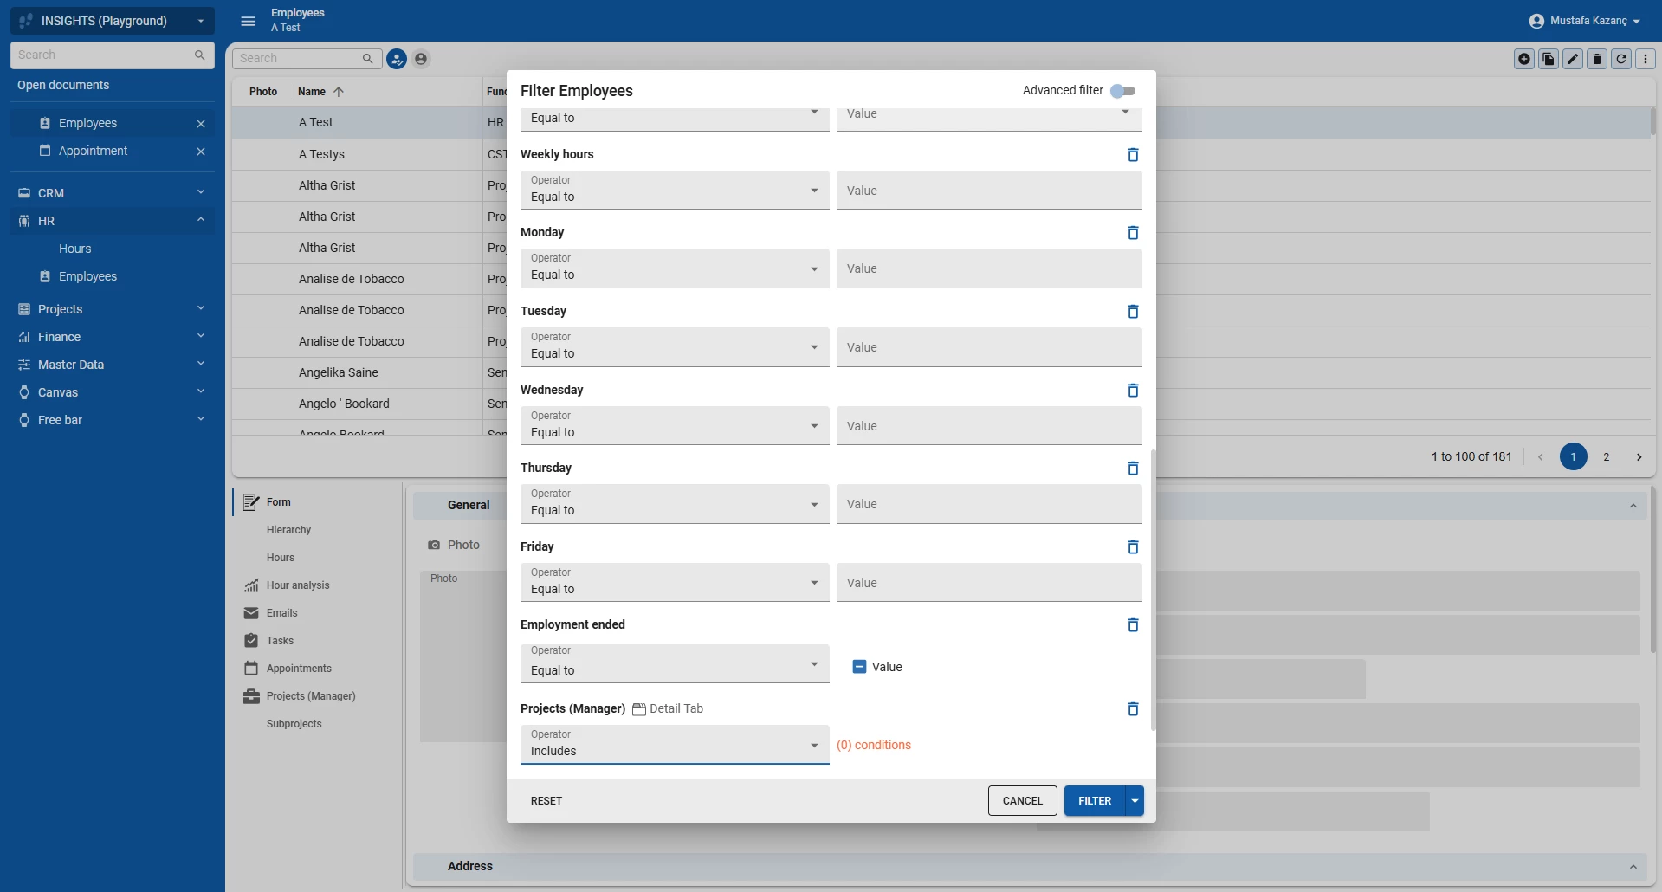Delete the Thursday filter condition
This screenshot has height=892, width=1662.
coord(1132,469)
